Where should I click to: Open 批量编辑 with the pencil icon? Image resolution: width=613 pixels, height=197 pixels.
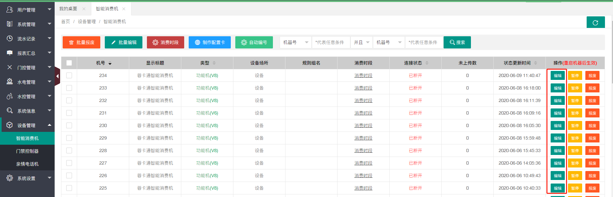click(123, 42)
